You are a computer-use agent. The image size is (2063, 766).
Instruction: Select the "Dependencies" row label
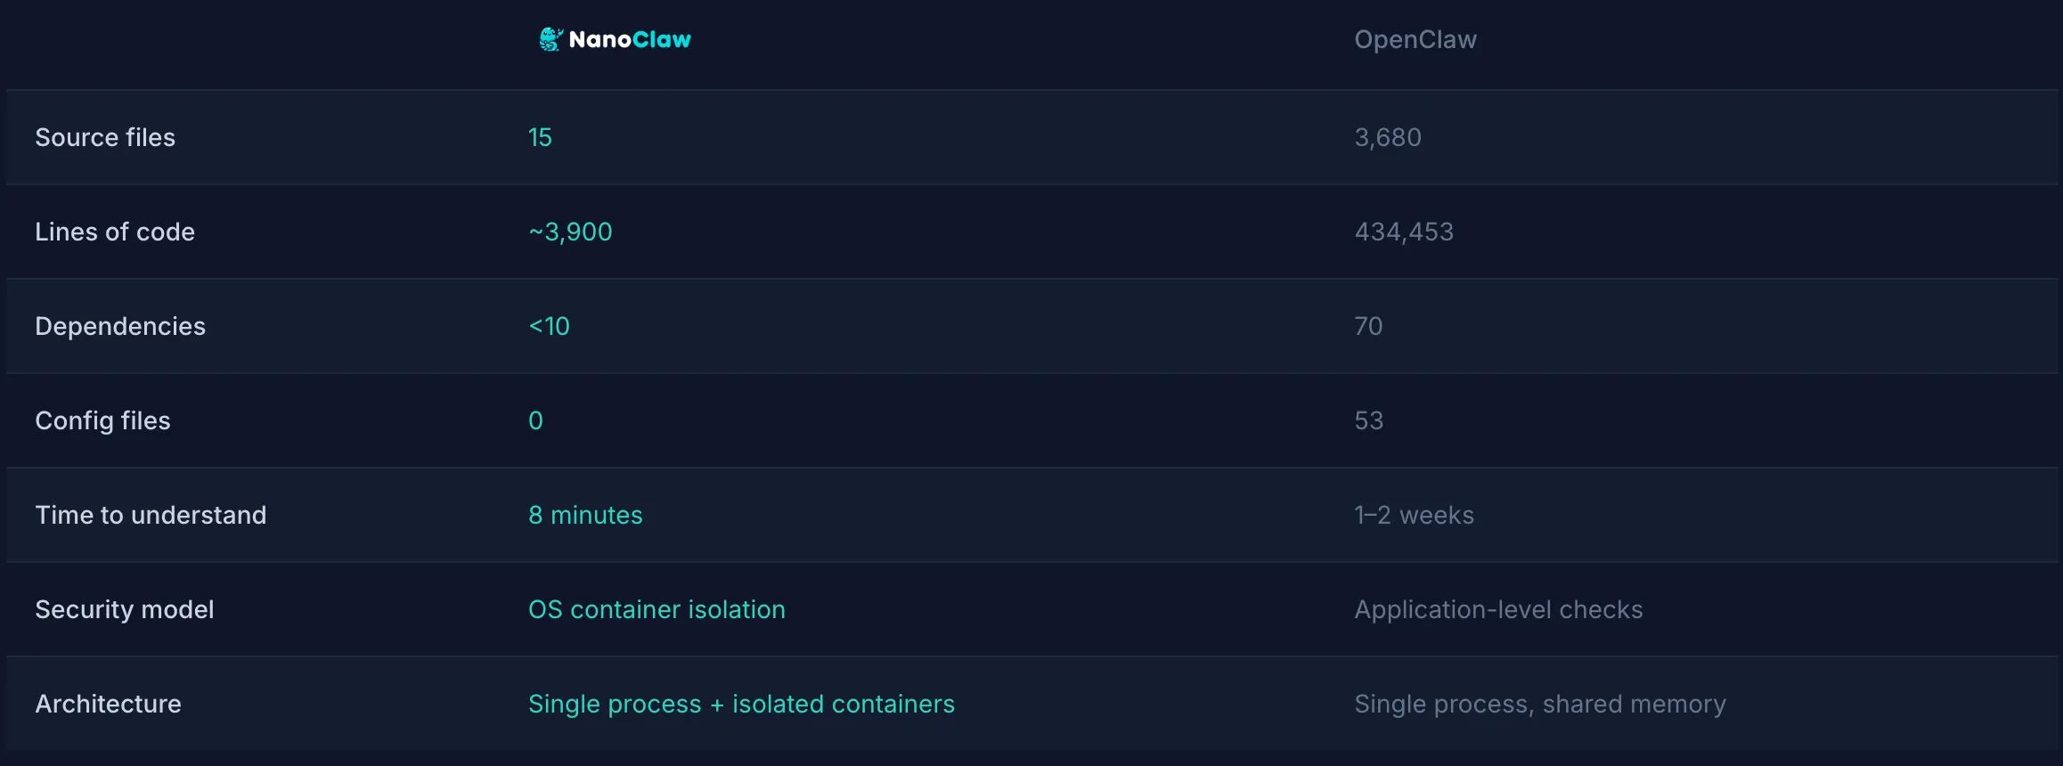pos(120,326)
